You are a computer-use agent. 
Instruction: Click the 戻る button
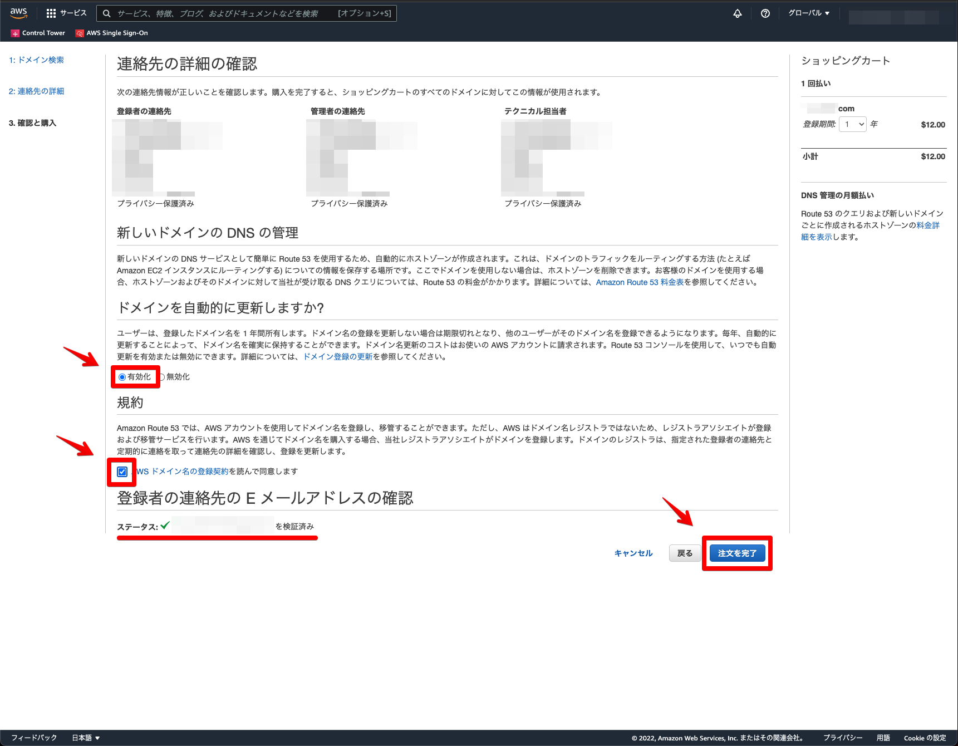pyautogui.click(x=685, y=553)
